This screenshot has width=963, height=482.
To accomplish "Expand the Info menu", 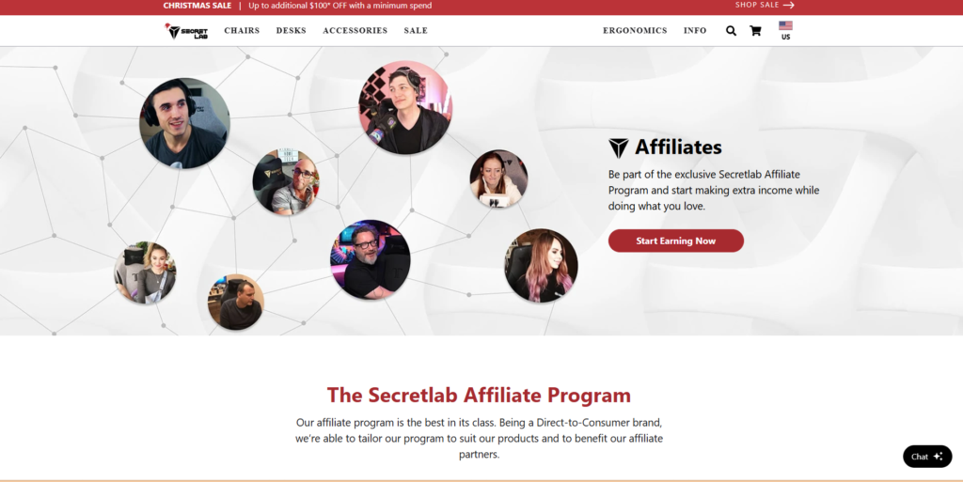I will pos(695,31).
